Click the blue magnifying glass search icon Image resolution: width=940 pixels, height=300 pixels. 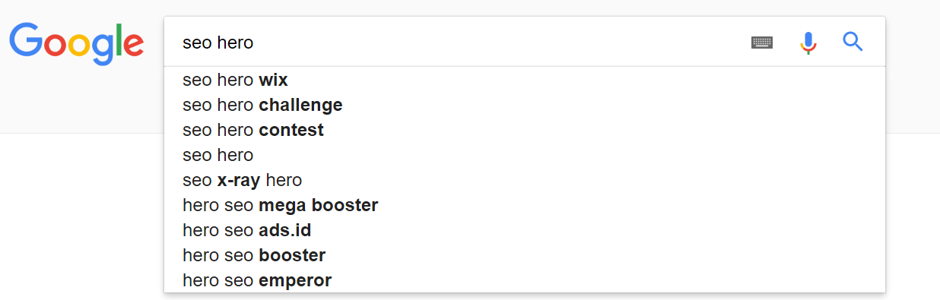point(853,42)
